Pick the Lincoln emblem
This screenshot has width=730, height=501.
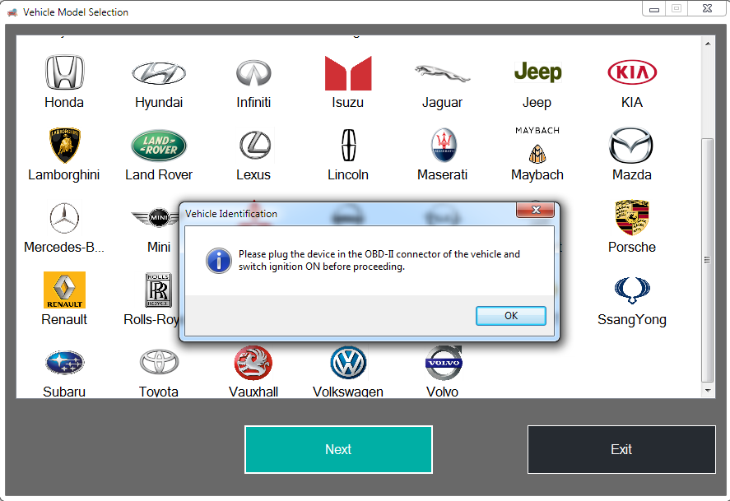click(x=348, y=145)
